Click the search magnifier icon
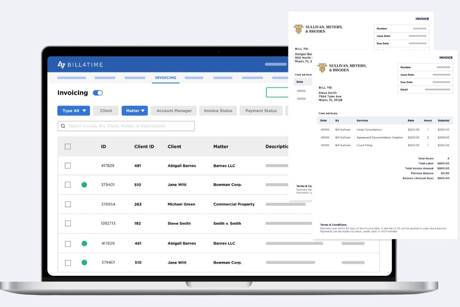Screen dimensions: 460x307 click(x=63, y=126)
